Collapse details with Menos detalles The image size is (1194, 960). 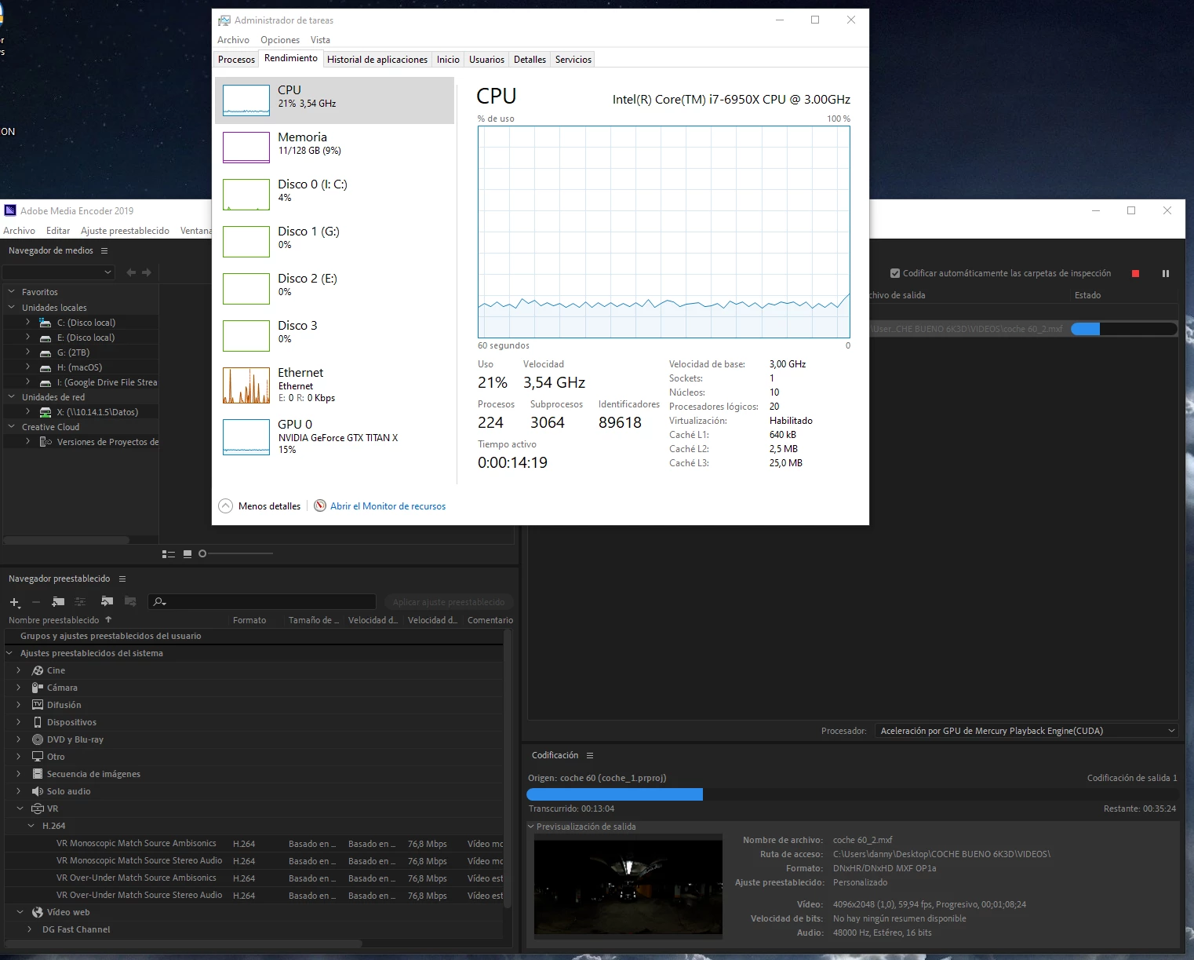pyautogui.click(x=260, y=506)
